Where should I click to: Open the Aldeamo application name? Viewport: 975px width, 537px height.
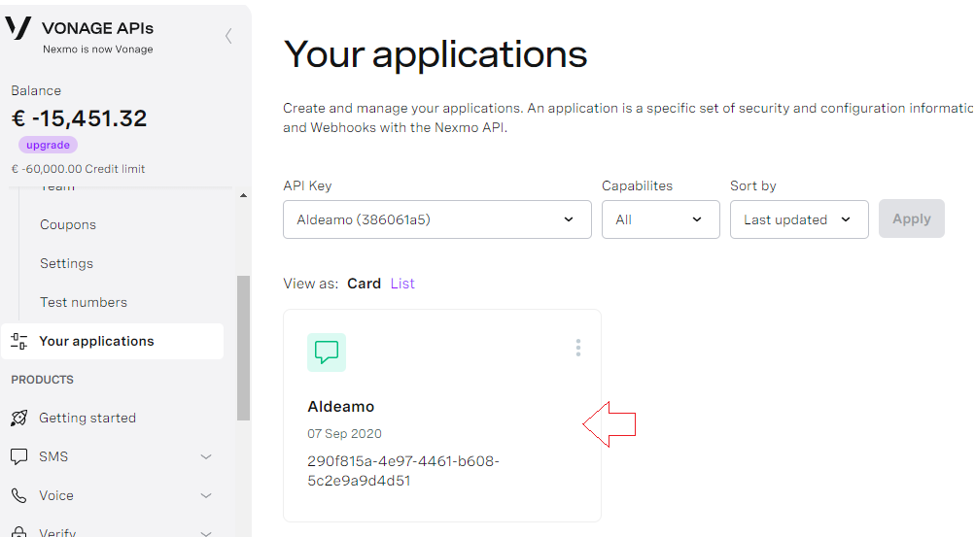(x=341, y=407)
